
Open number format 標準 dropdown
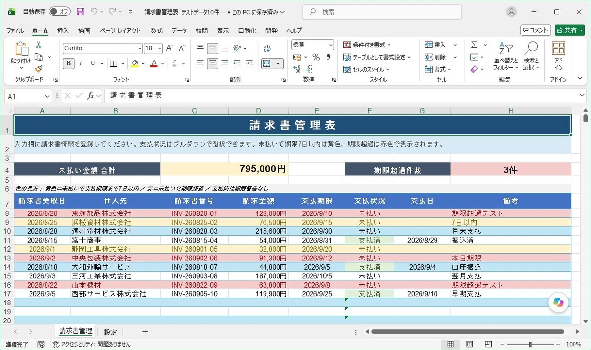pyautogui.click(x=331, y=45)
